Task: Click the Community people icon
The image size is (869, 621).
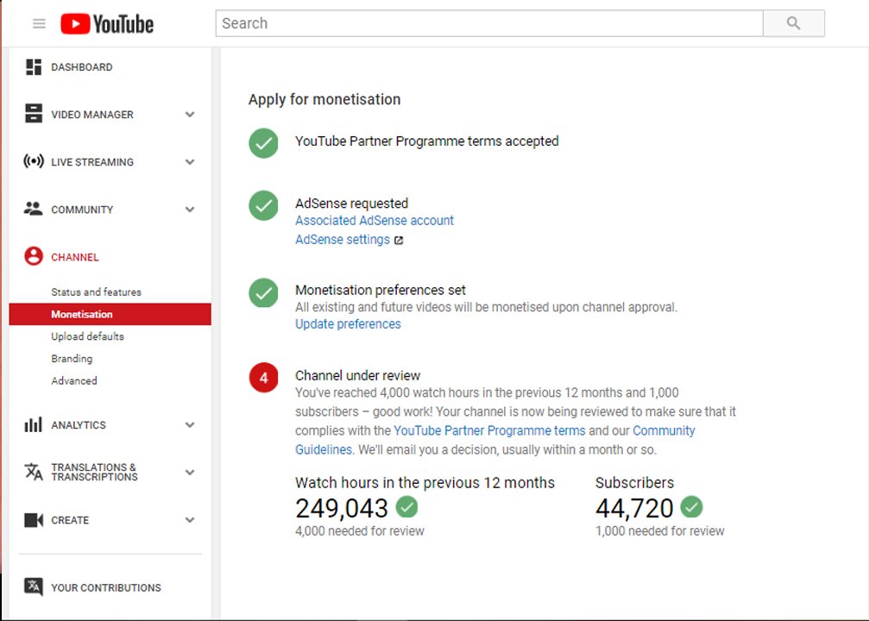Action: point(34,209)
